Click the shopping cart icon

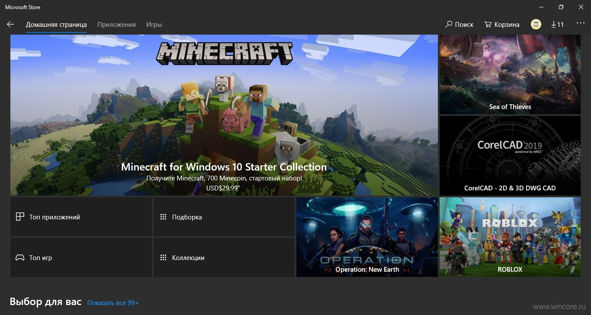pyautogui.click(x=488, y=24)
